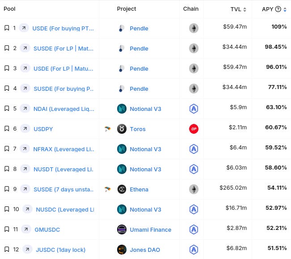Open USDE (For buying PT... pool link
This screenshot has height=259, width=291.
coord(63,29)
